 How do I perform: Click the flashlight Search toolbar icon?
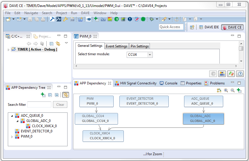[164, 19]
